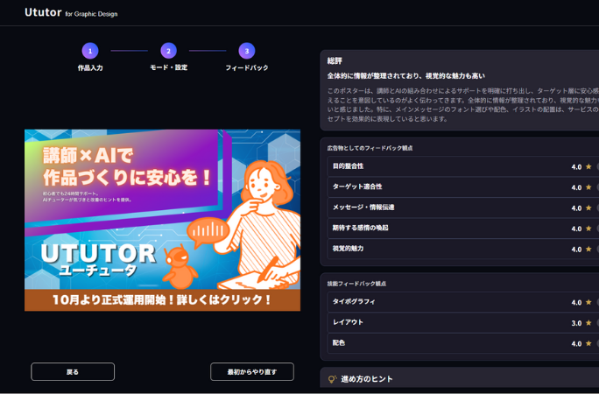The height and width of the screenshot is (394, 599).
Task: Select the フィードバック step label
Action: tap(247, 67)
